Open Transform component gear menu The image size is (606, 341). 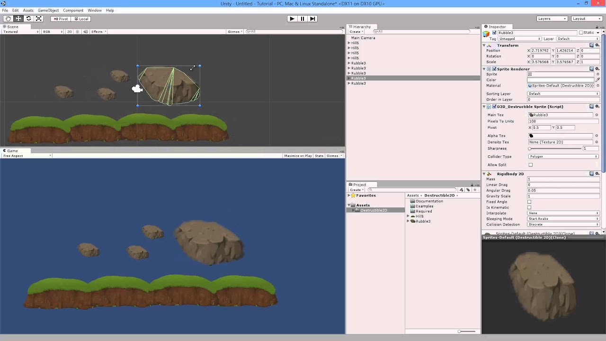pos(597,45)
